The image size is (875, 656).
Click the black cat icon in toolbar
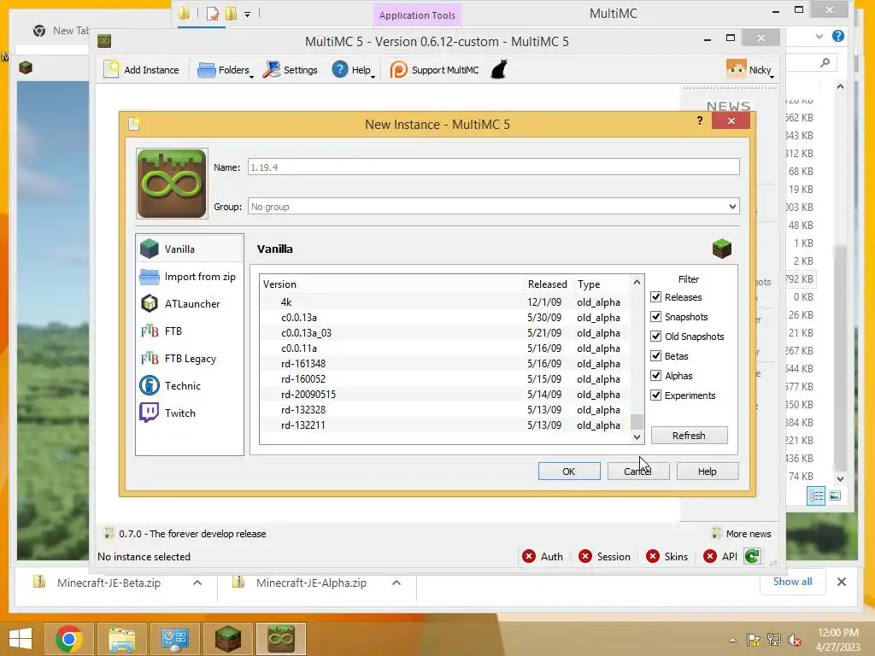(499, 70)
